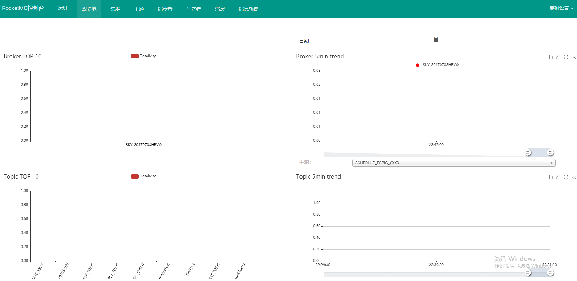577x281 pixels.
Task: Toggle TotalMsg legend in Topic TOP 10 chart
Action: [x=144, y=176]
